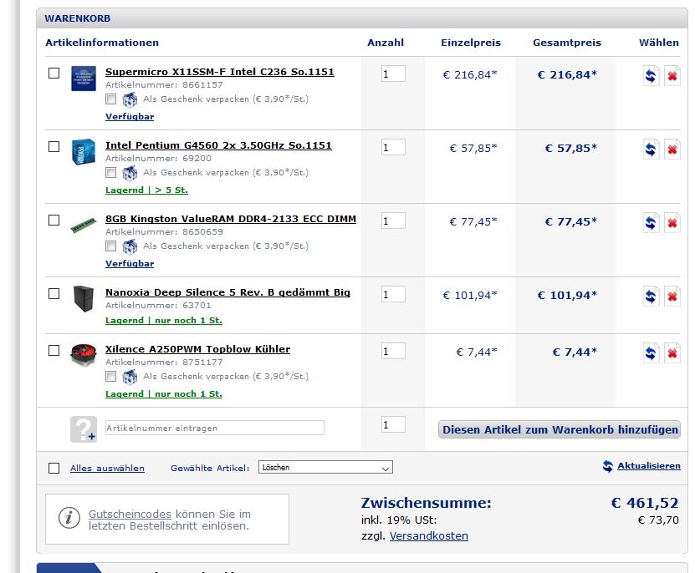Enable gift wrapping for Supermicro X11SSM-F
This screenshot has height=573, width=695.
coord(110,99)
